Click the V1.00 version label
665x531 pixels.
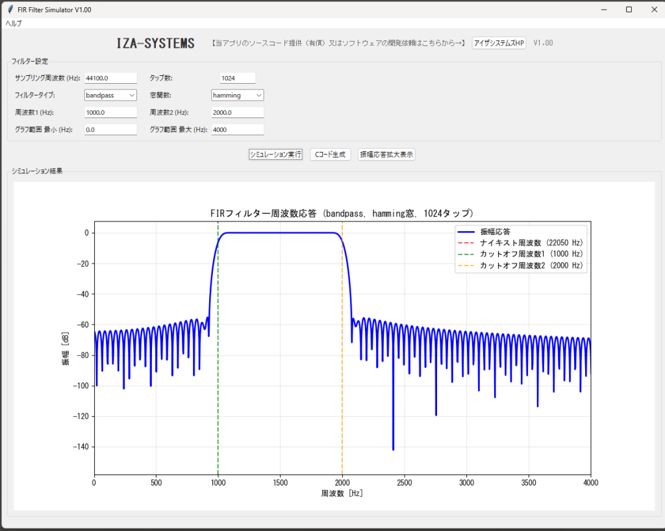coord(543,43)
